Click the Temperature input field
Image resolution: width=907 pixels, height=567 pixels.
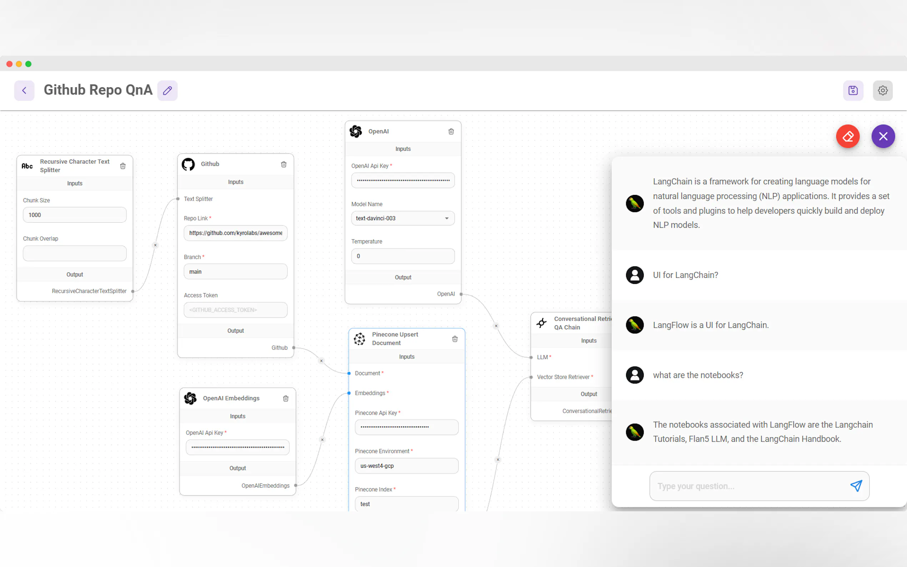(x=403, y=256)
